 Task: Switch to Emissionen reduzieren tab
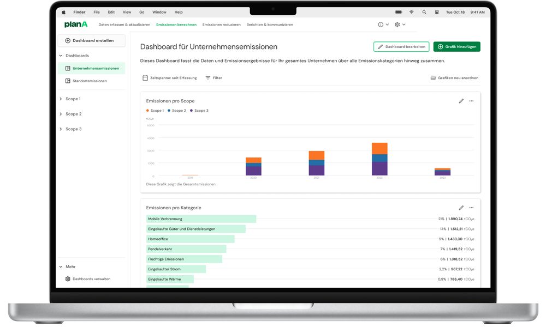coord(221,25)
